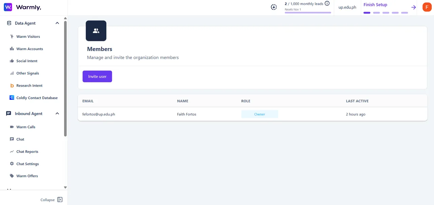Collapse the sidebar panel
This screenshot has height=205, width=434.
coord(51,200)
